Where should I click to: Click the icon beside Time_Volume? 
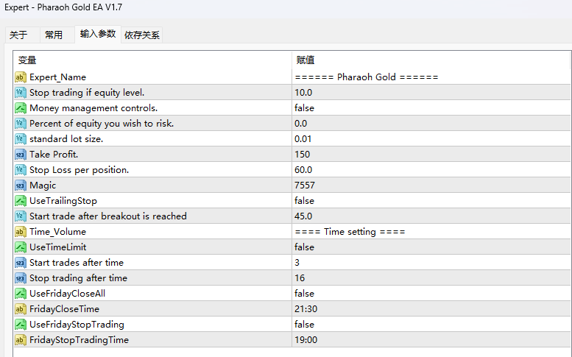click(21, 232)
